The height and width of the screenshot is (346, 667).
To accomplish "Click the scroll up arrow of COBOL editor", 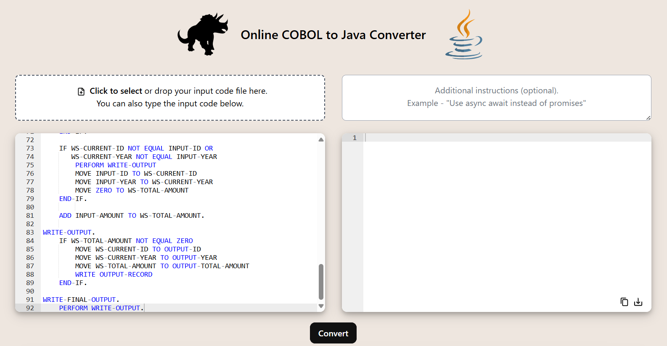I will tap(321, 140).
